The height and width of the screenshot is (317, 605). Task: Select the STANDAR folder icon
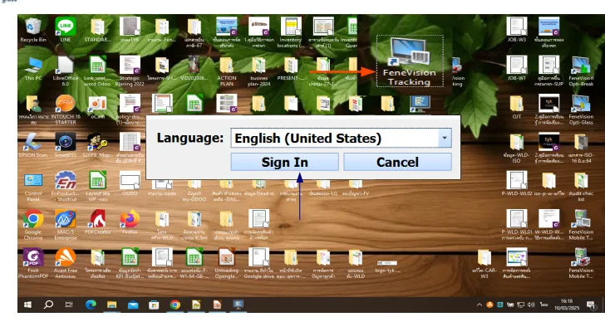coord(97,30)
